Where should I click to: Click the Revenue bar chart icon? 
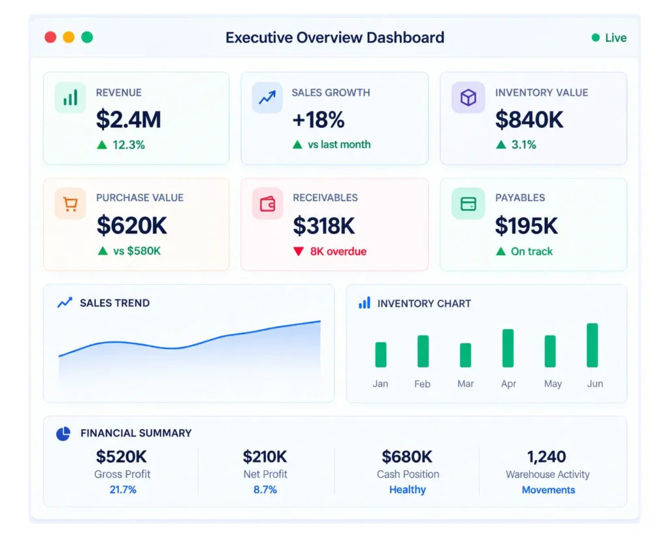71,98
